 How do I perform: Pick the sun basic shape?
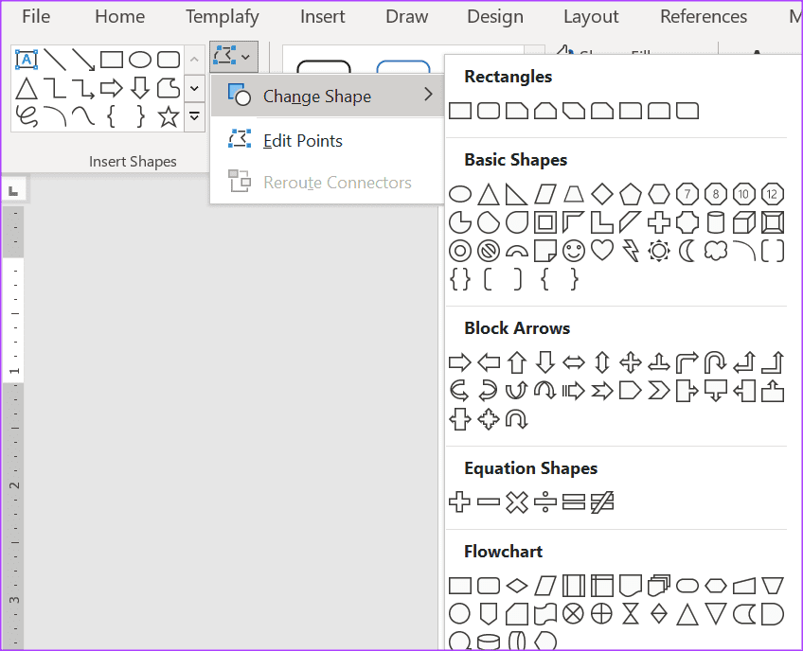(658, 251)
